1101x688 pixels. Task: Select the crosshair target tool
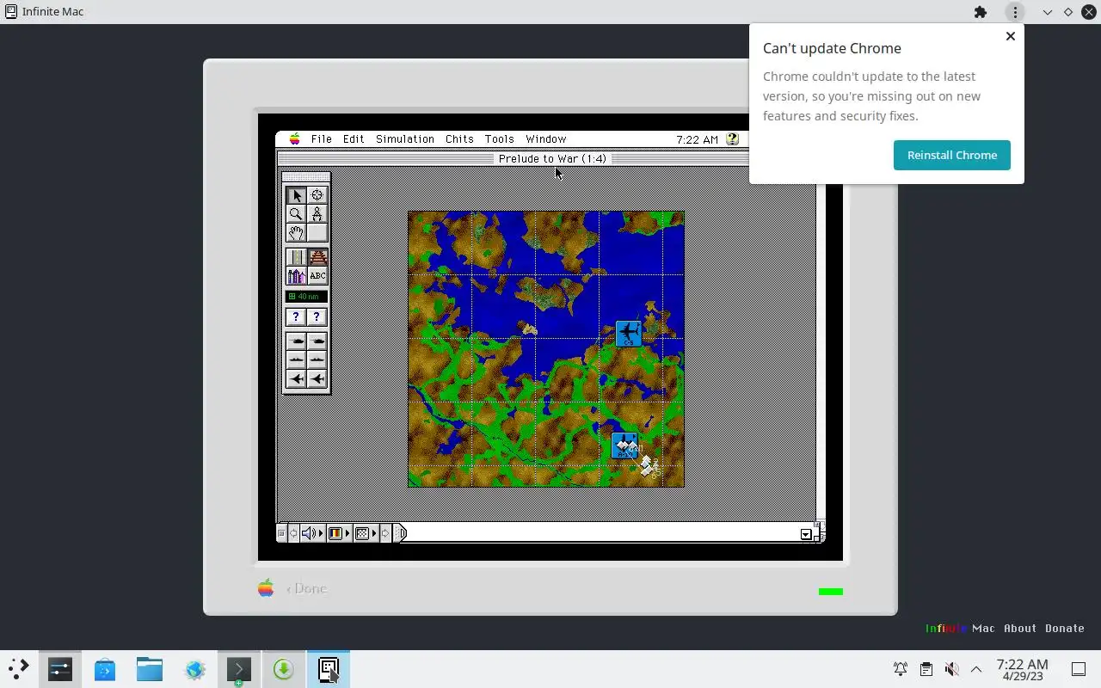tap(317, 196)
